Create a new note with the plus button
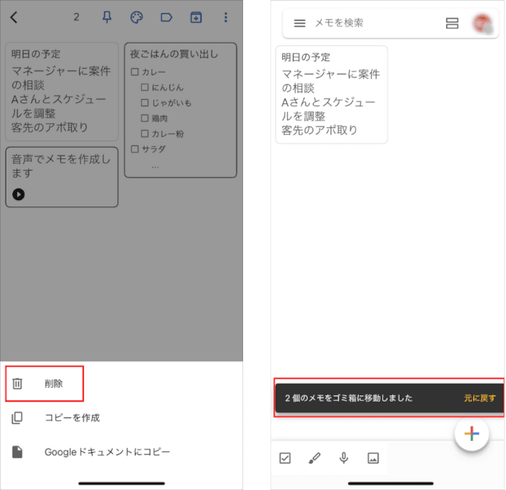The width and height of the screenshot is (506, 490). pyautogui.click(x=472, y=434)
